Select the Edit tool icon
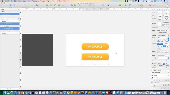 [x=47, y=6]
